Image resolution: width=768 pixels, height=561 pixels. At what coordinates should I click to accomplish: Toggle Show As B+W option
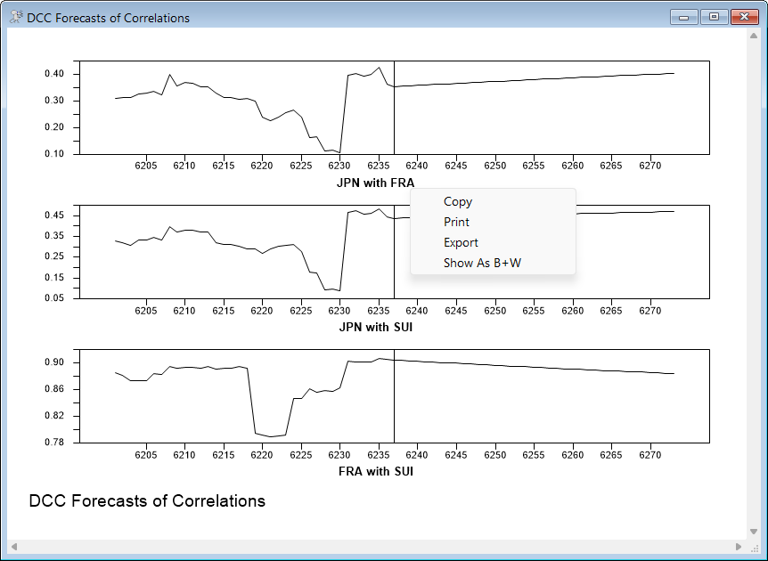pyautogui.click(x=482, y=264)
